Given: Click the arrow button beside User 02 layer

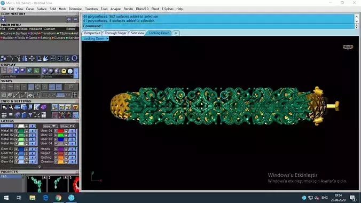Looking at the screenshot, I should [x=56, y=135].
